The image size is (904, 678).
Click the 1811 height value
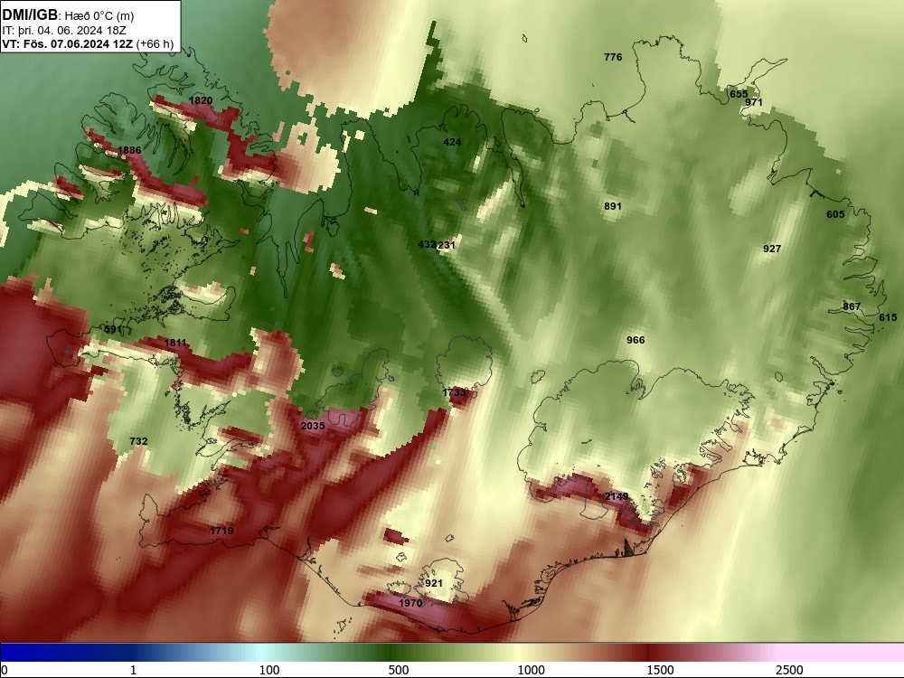(175, 343)
